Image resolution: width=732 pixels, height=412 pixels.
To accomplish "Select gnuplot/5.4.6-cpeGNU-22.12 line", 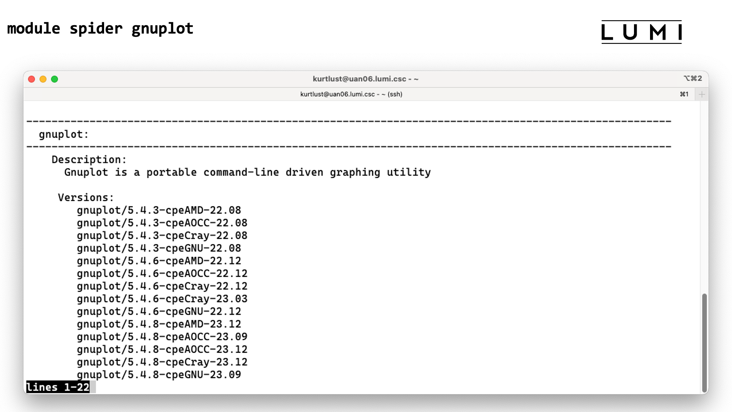I will tap(159, 311).
